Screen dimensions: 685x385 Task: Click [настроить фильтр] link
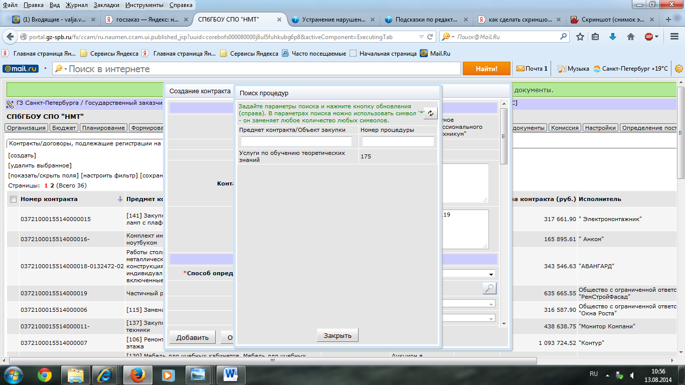109,175
